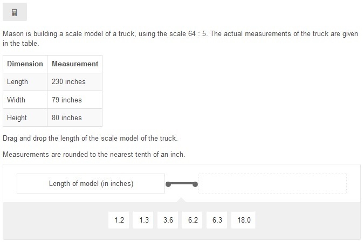Viewport: 364px width, 242px height.
Task: Choose the 6.3 answer tile
Action: click(x=217, y=220)
